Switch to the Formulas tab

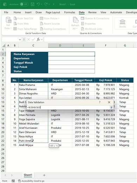point(70,12)
